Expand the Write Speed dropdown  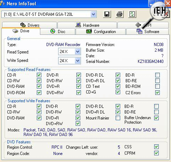pyautogui.click(x=77, y=60)
